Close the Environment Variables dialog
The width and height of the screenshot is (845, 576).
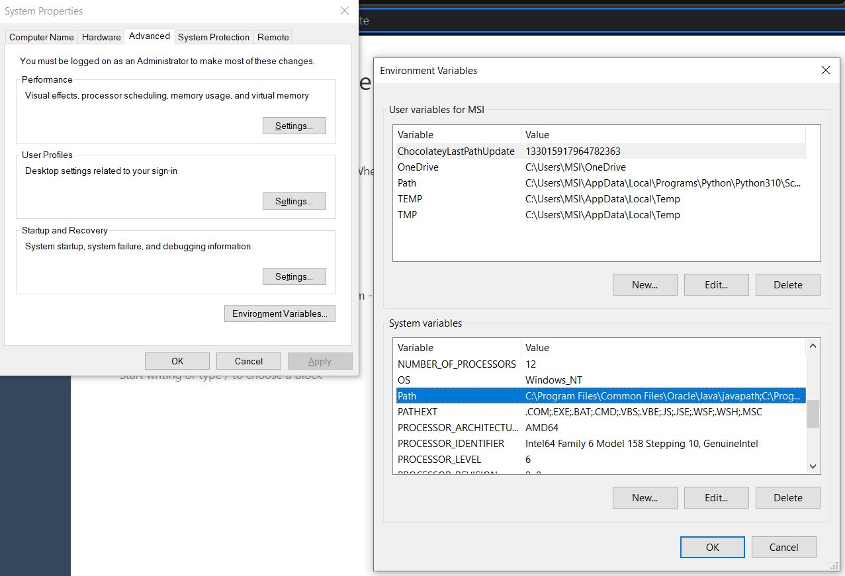[825, 70]
